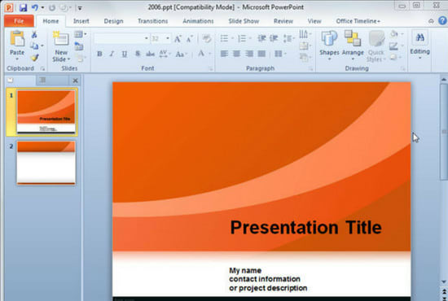This screenshot has width=448, height=301.
Task: Toggle Italic formatting
Action: coord(112,54)
